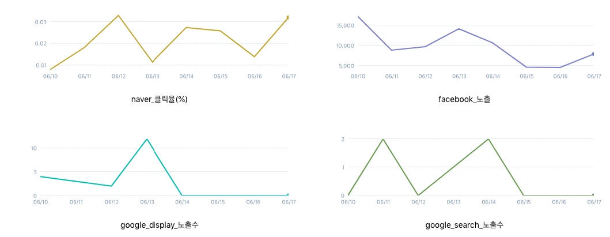610x237 pixels.
Task: Click the 06/13 peak on facebook line
Action: 459,29
